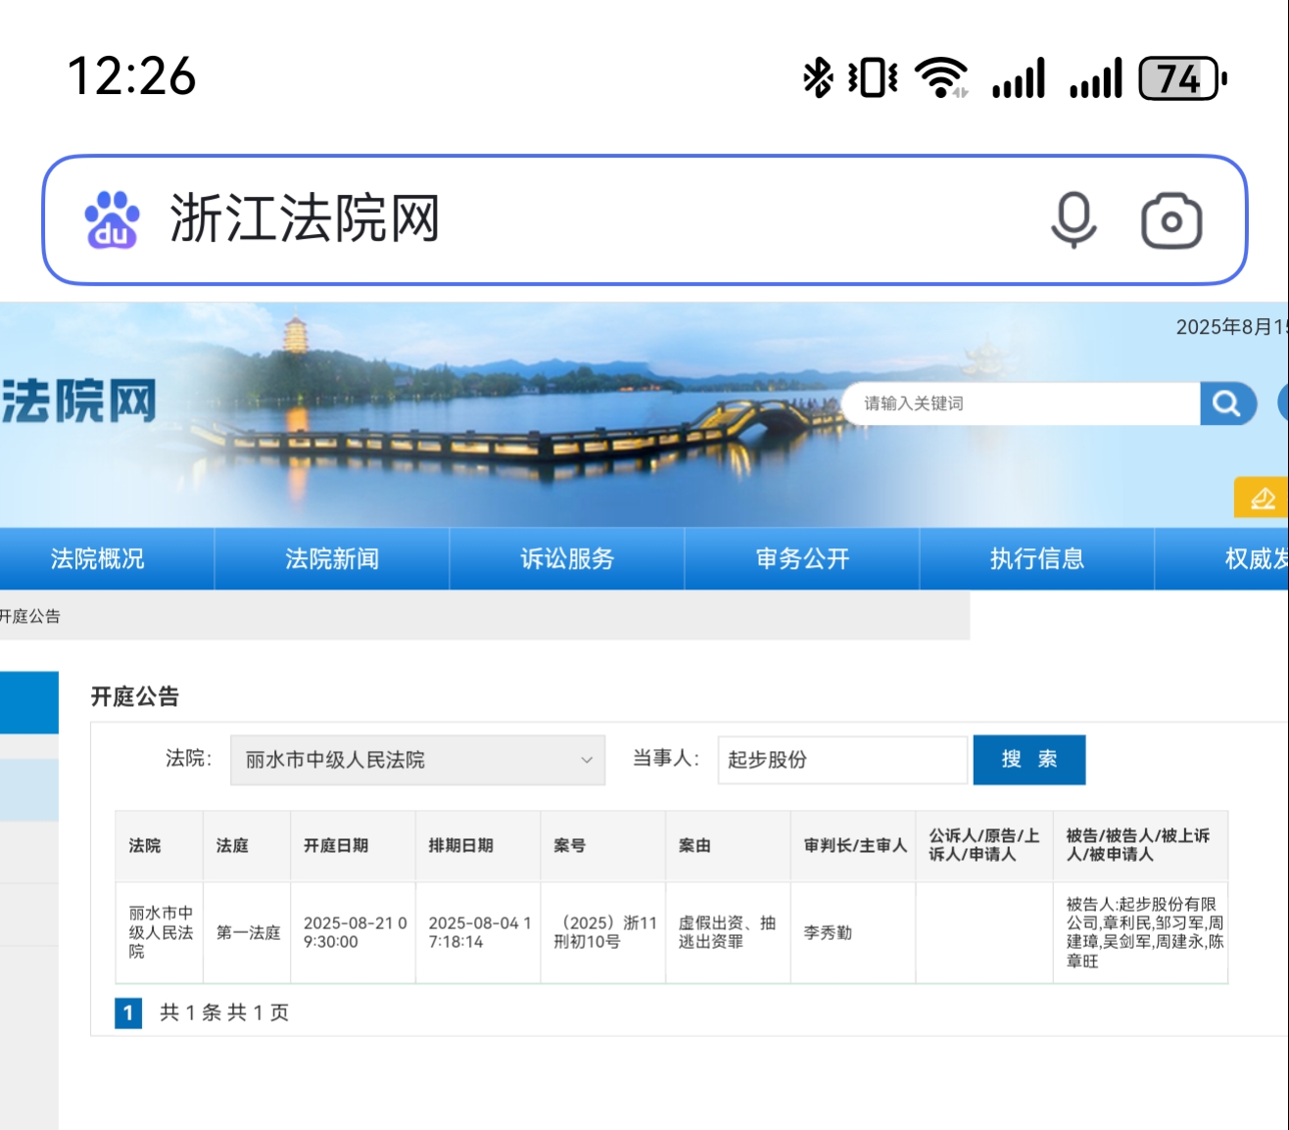Image resolution: width=1289 pixels, height=1130 pixels.
Task: Click the 法院网 site logo
Action: coord(78,401)
